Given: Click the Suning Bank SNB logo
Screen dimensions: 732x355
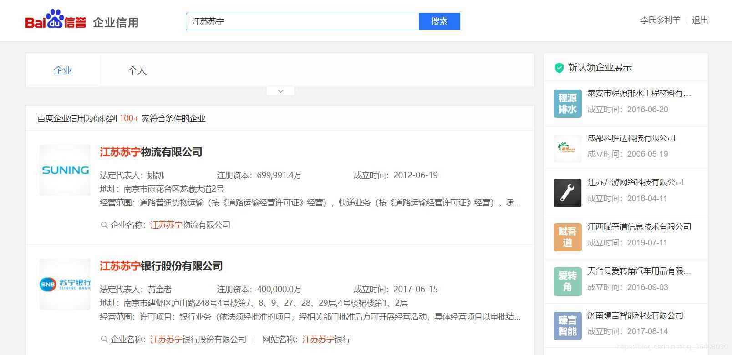Looking at the screenshot, I should (65, 284).
